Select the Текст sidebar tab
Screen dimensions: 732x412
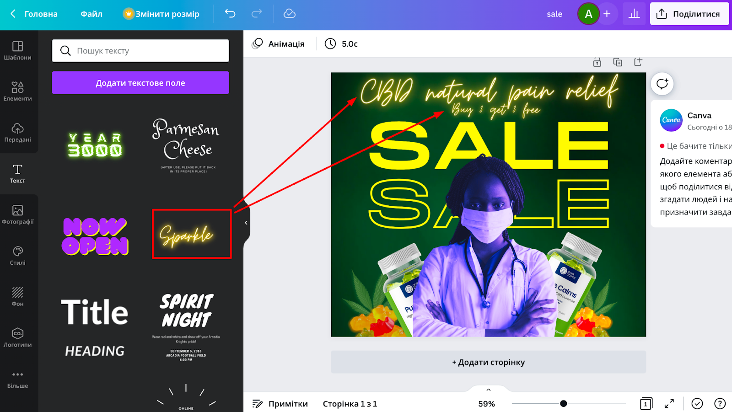(18, 174)
